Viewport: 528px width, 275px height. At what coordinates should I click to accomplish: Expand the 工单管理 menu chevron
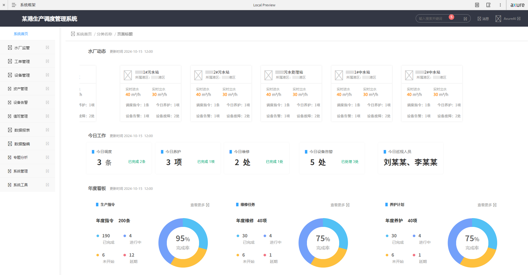[x=47, y=61]
